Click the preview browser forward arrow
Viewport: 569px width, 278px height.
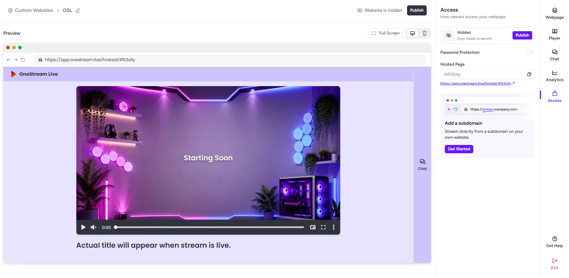coord(16,60)
